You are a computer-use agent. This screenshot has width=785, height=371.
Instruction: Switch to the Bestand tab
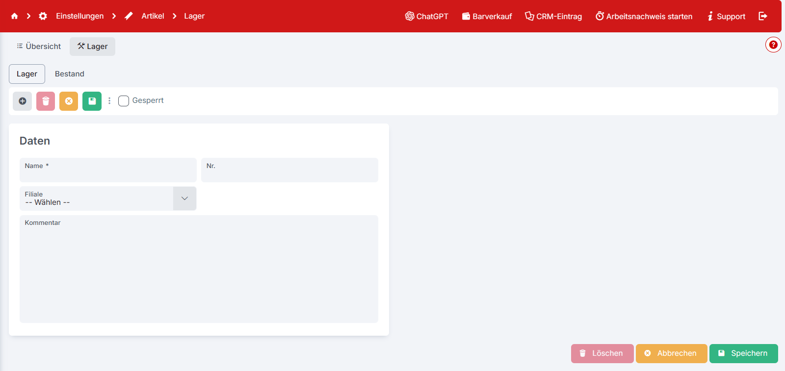point(70,74)
